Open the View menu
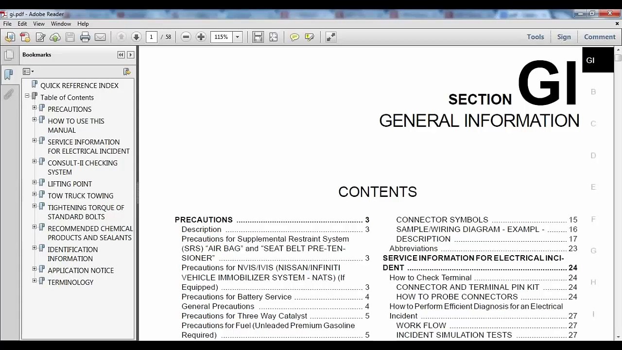This screenshot has width=622, height=350. click(39, 24)
